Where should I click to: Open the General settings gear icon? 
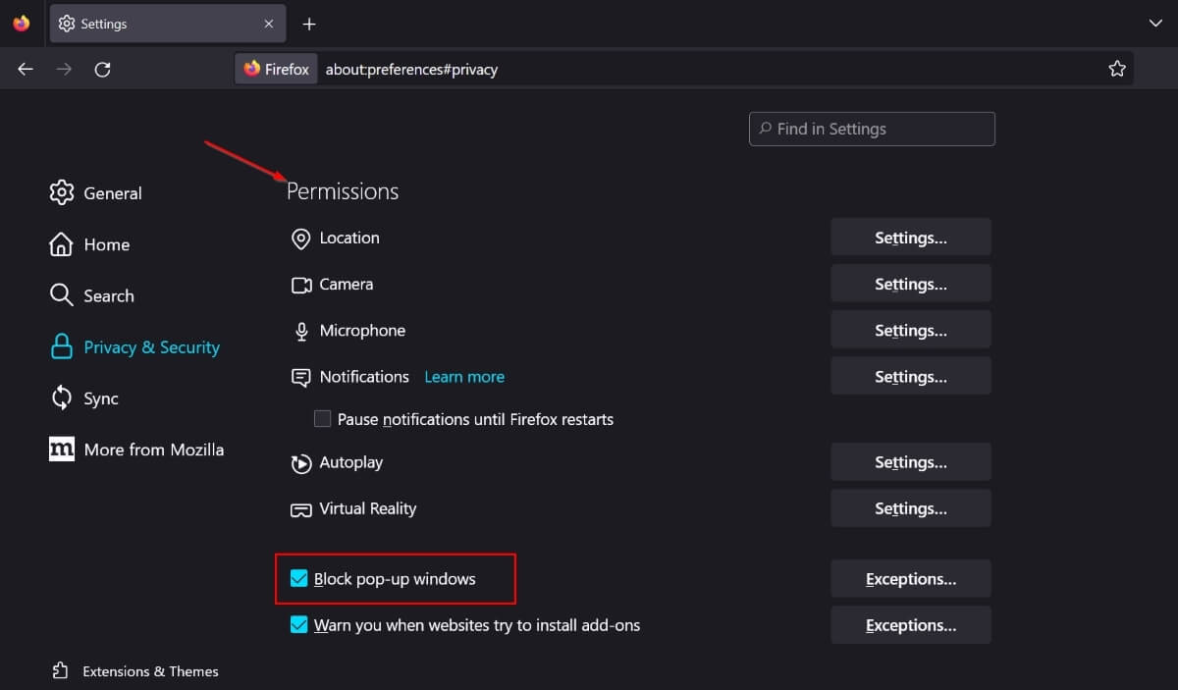tap(60, 192)
